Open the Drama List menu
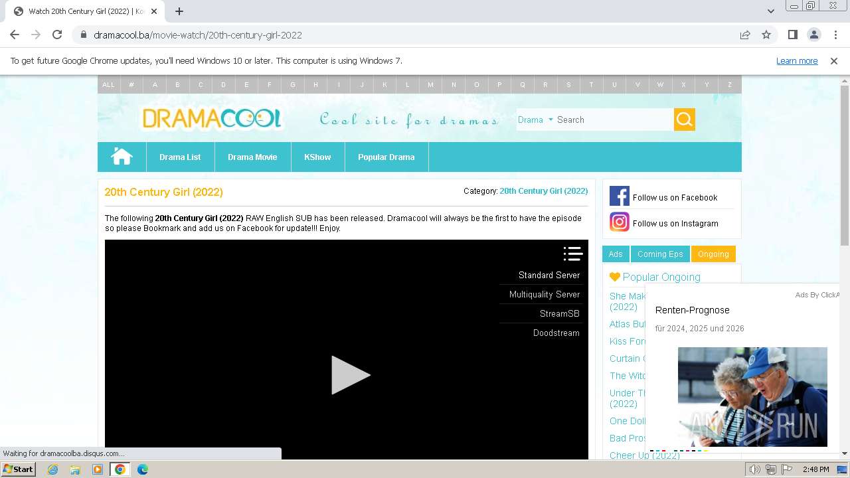Viewport: 850px width, 478px height. (x=180, y=157)
